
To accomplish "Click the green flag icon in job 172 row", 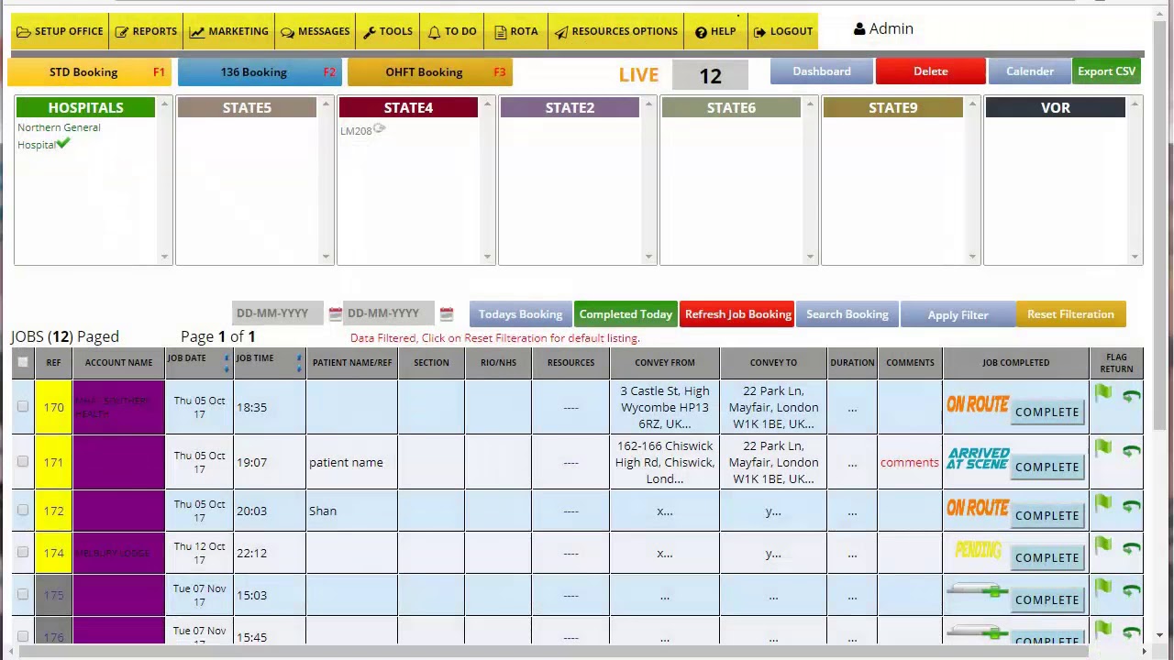I will coord(1103,504).
